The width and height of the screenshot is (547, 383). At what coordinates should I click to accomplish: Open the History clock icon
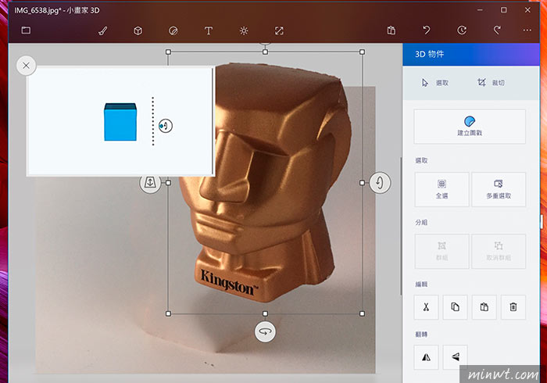point(462,30)
